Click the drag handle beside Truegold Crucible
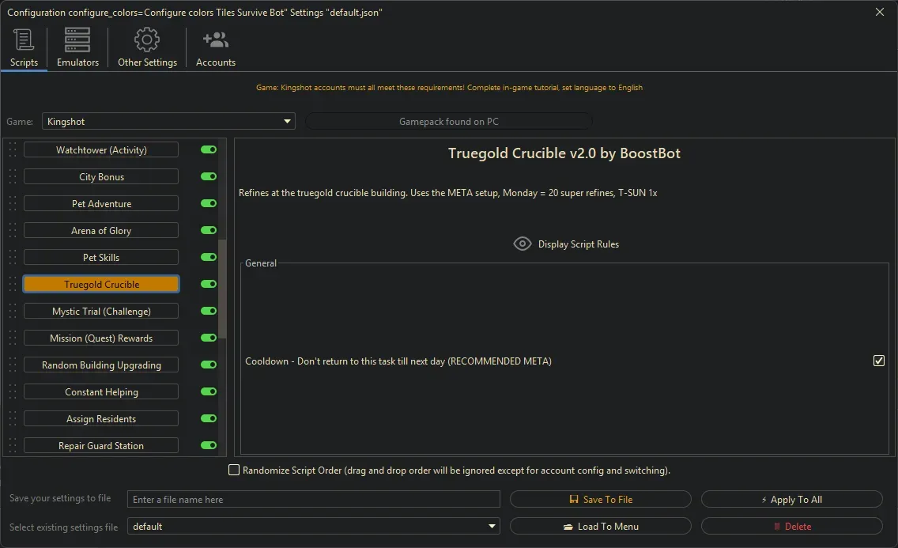The height and width of the screenshot is (548, 898). (x=13, y=284)
